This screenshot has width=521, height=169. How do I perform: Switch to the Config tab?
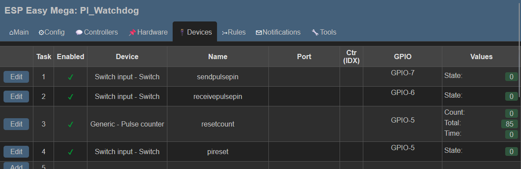[51, 32]
